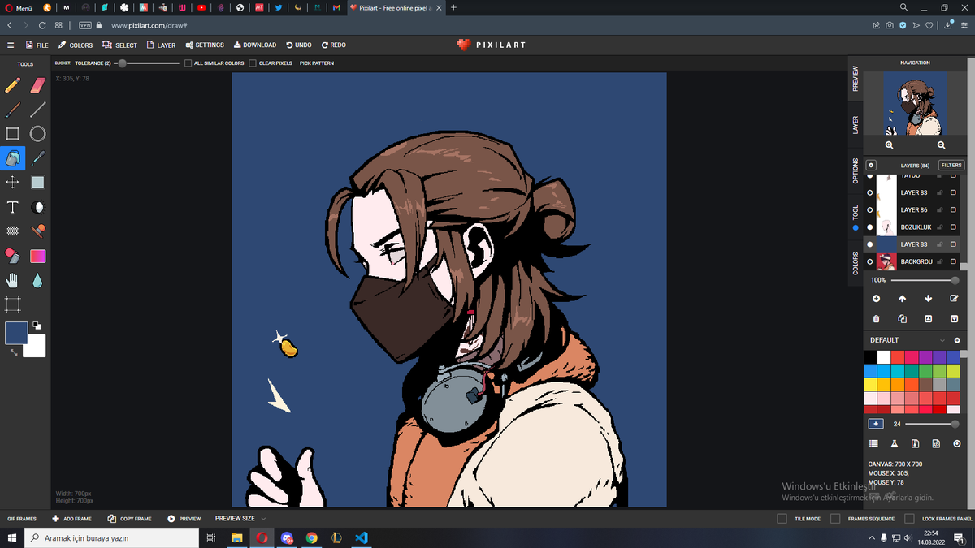
Task: Zoom out on navigation preview
Action: (x=941, y=145)
